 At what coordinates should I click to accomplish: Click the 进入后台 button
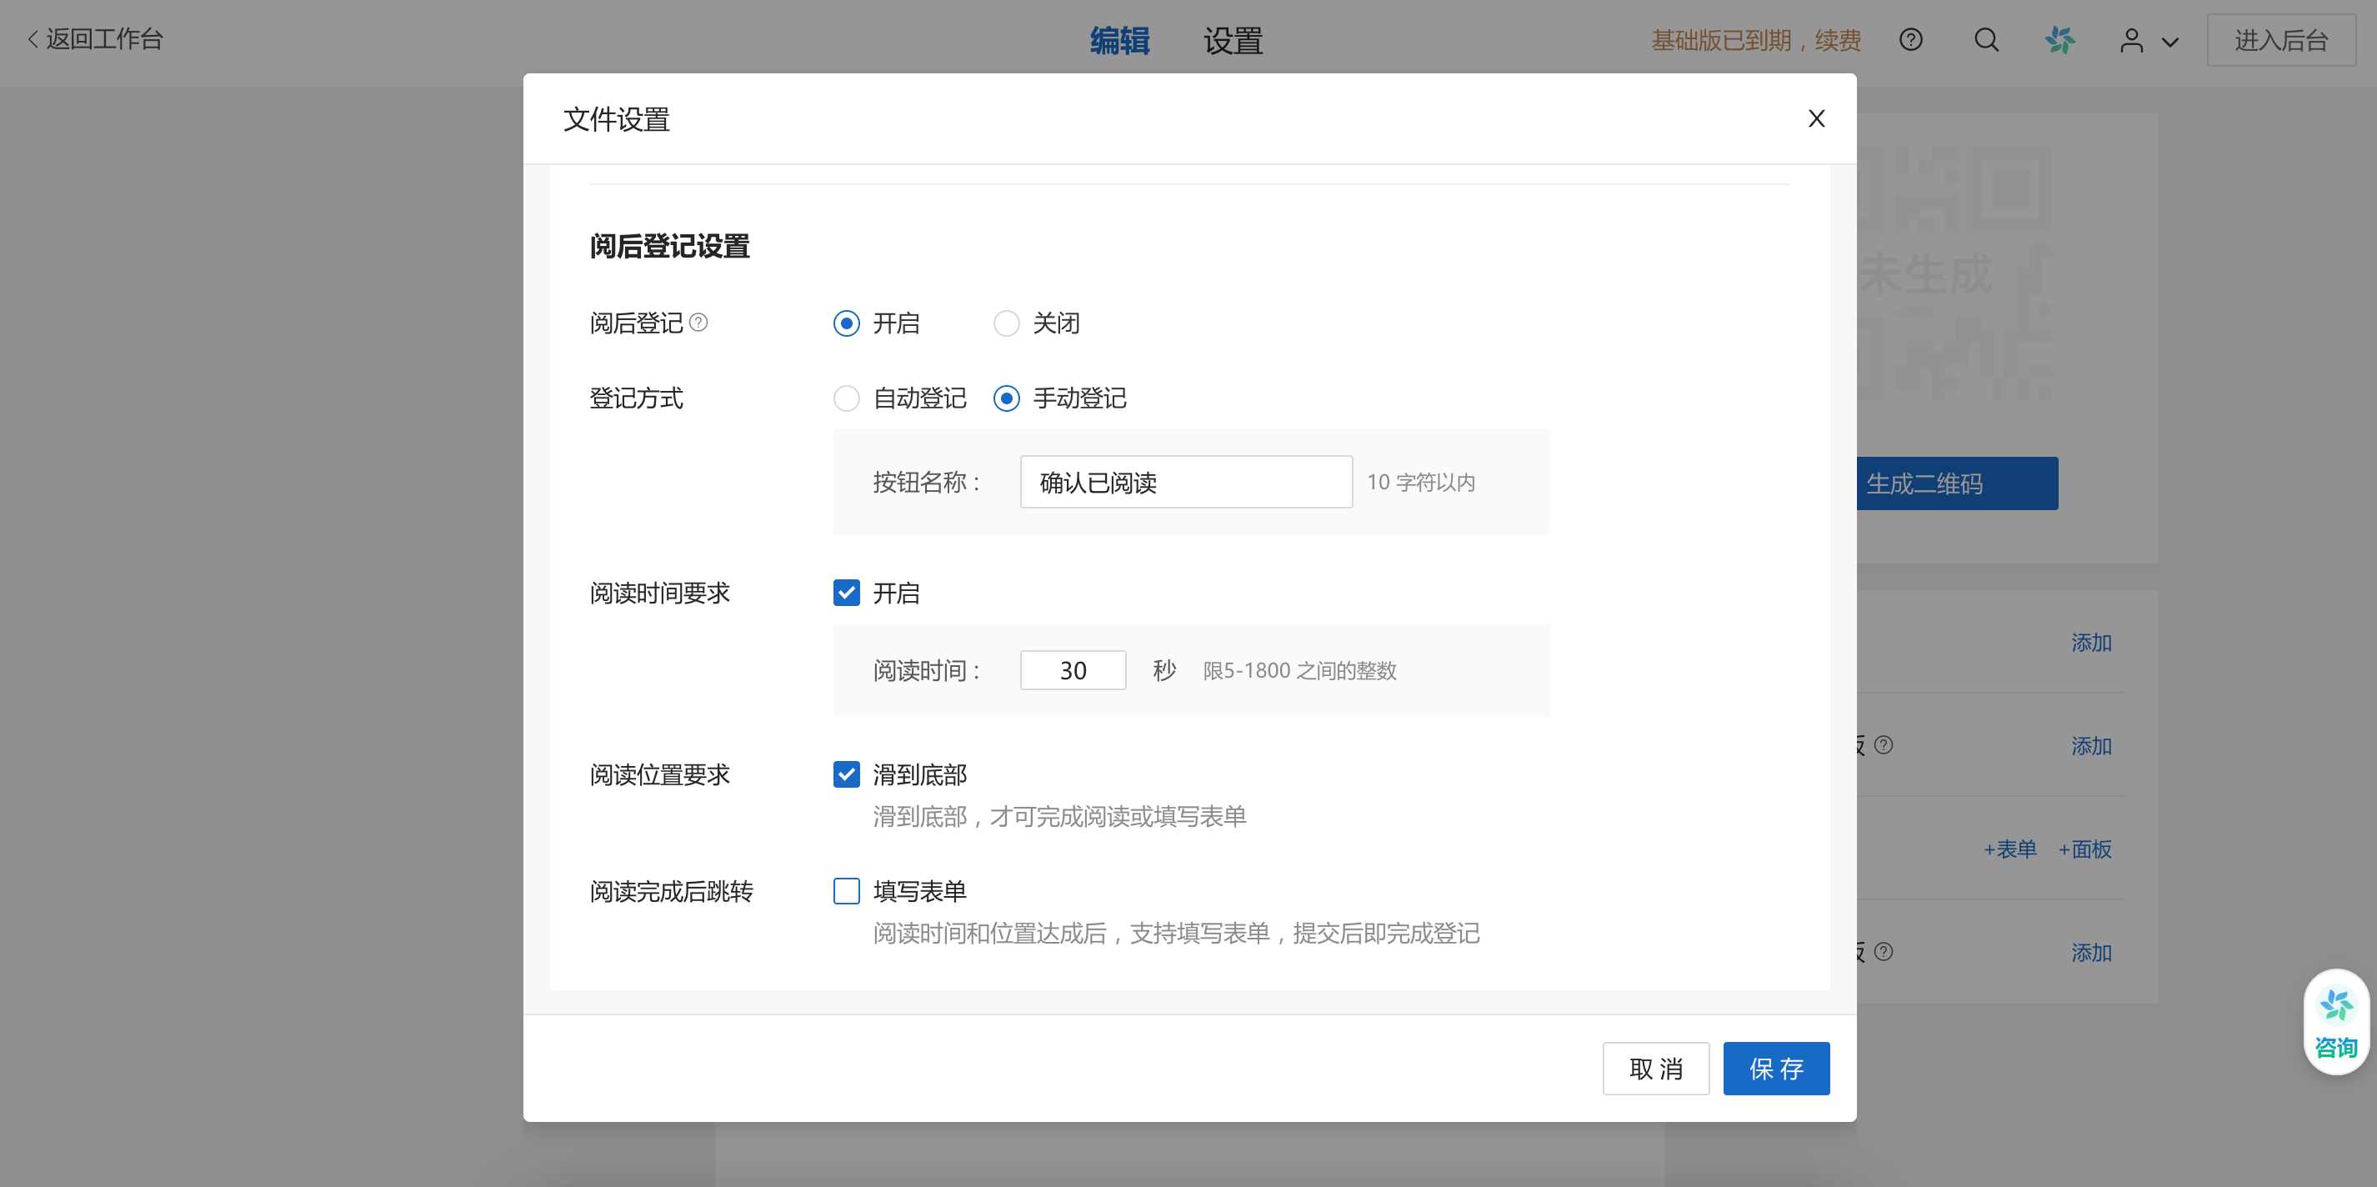(2281, 41)
